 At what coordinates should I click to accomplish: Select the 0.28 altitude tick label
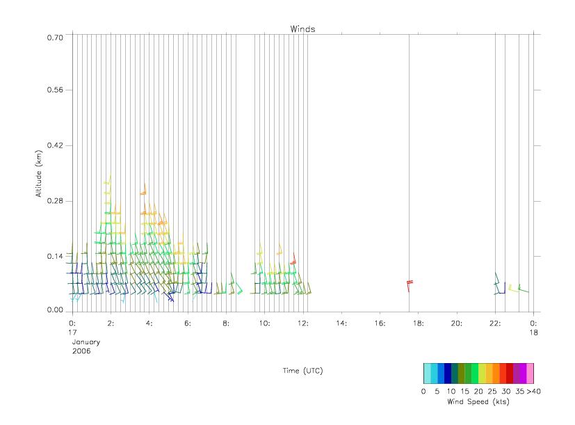[55, 201]
